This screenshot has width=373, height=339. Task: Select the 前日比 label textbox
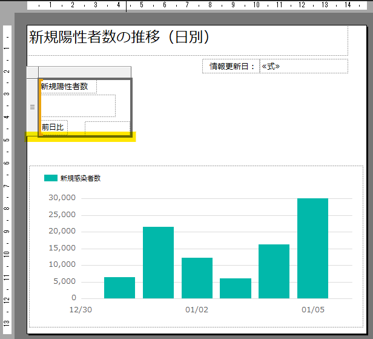53,127
